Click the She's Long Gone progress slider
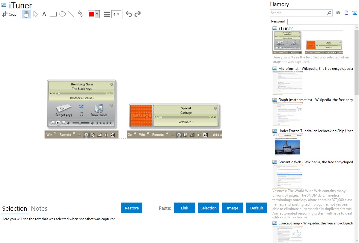This screenshot has height=243, width=359. 81,93
